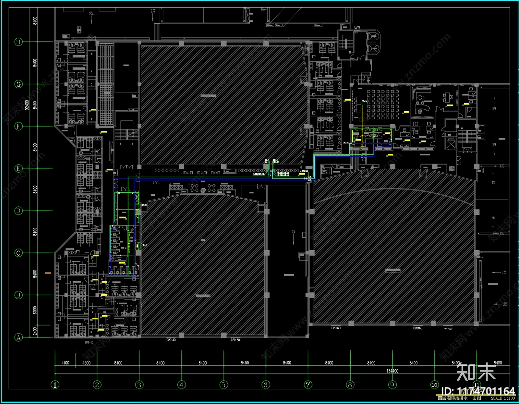Pick grid axis bubble D
The height and width of the screenshot is (404, 519).
tap(18, 211)
